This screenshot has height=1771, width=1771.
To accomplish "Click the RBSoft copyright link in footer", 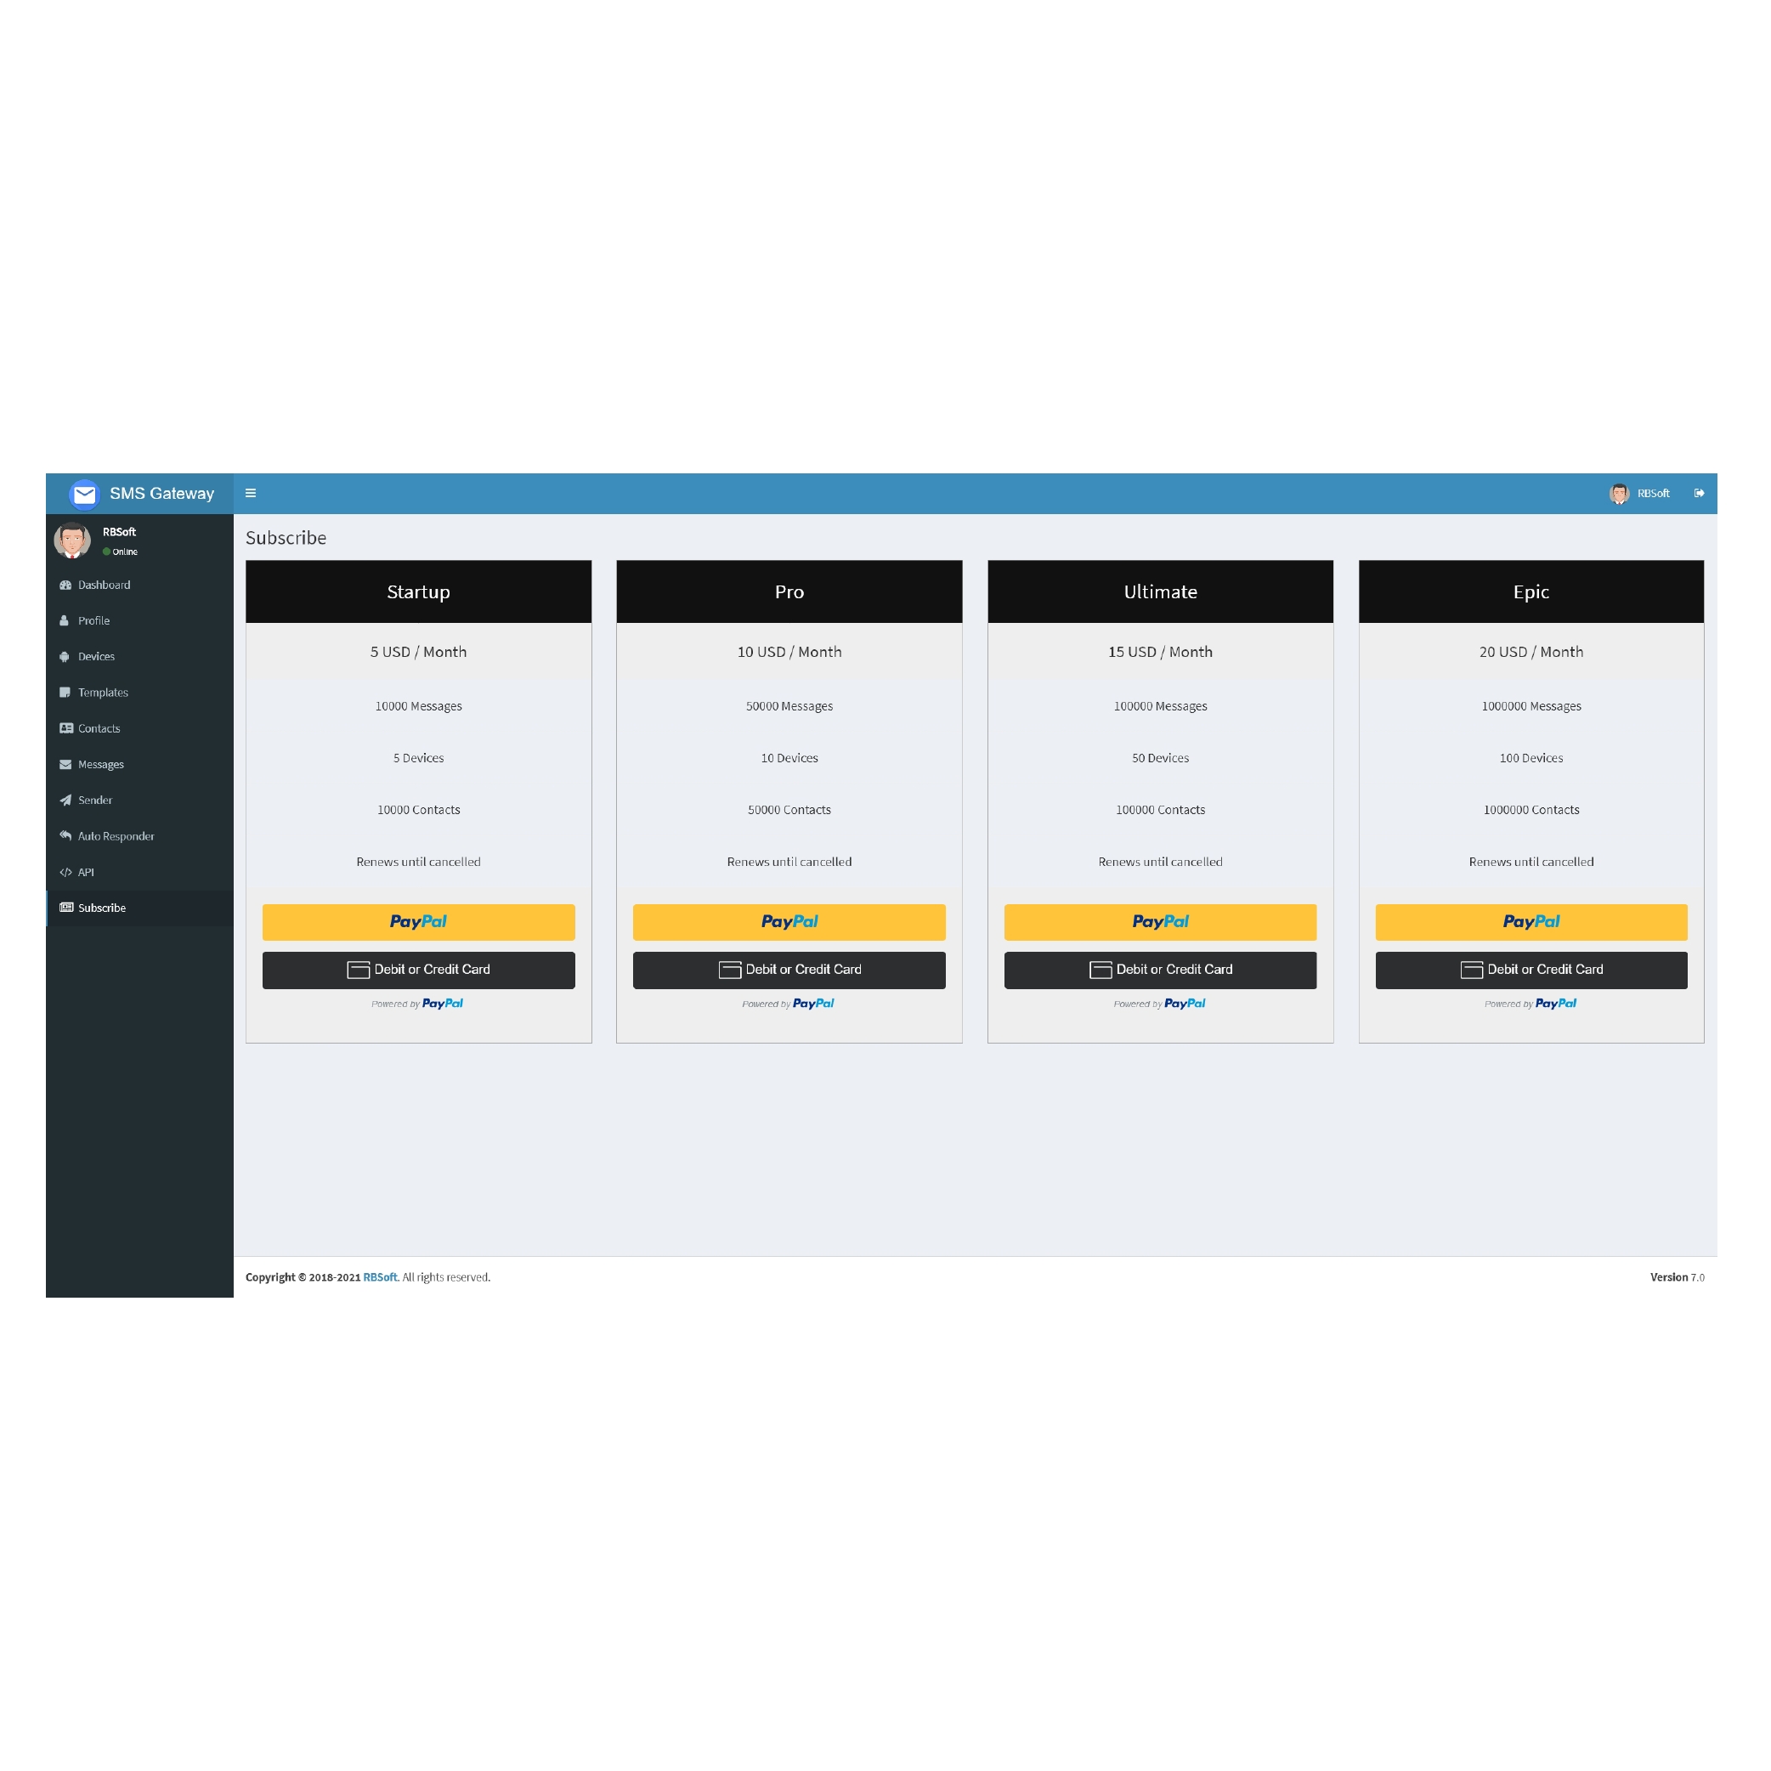I will click(380, 1276).
